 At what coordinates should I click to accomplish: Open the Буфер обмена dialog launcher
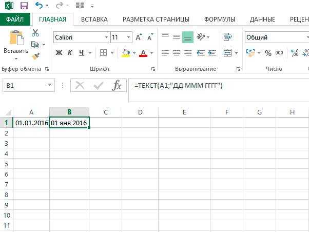pyautogui.click(x=47, y=69)
